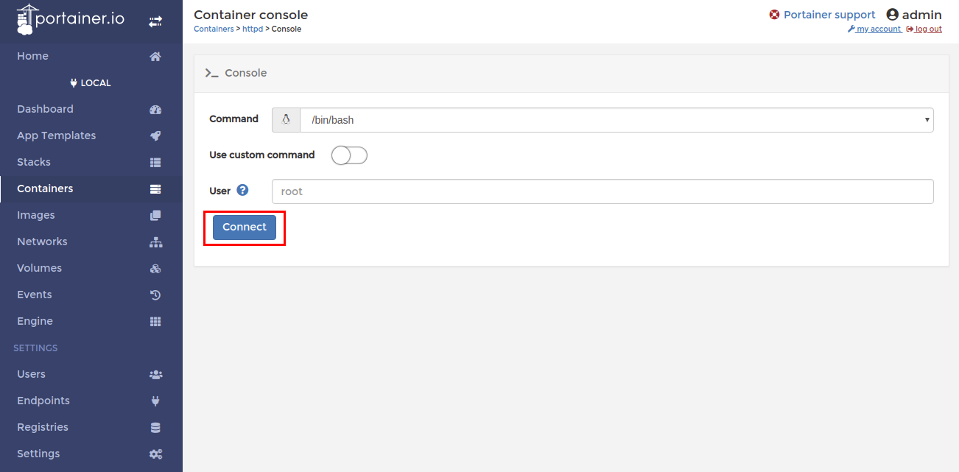Go to Images in the sidebar
Image resolution: width=959 pixels, height=472 pixels.
(x=36, y=215)
